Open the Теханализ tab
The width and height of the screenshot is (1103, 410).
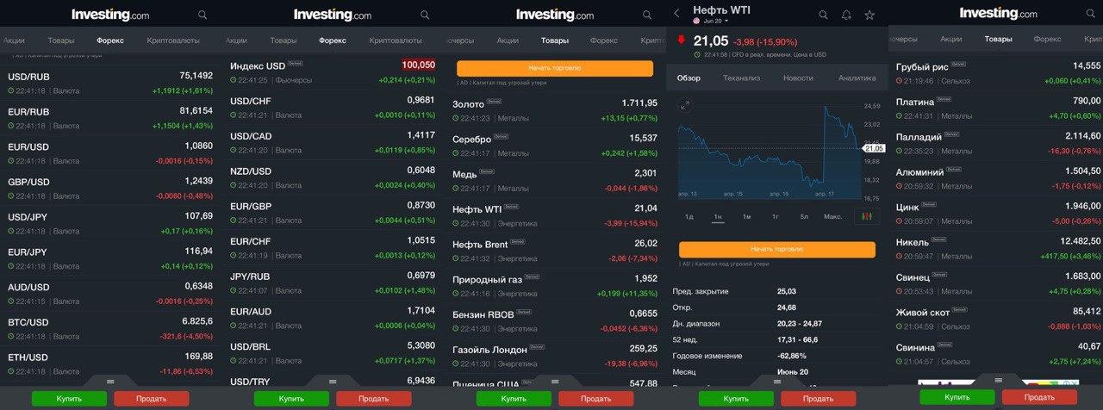point(741,78)
